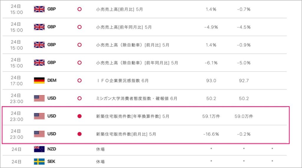
Task: Open the IFO企業景況感指数 6月 entry
Action: coord(122,81)
